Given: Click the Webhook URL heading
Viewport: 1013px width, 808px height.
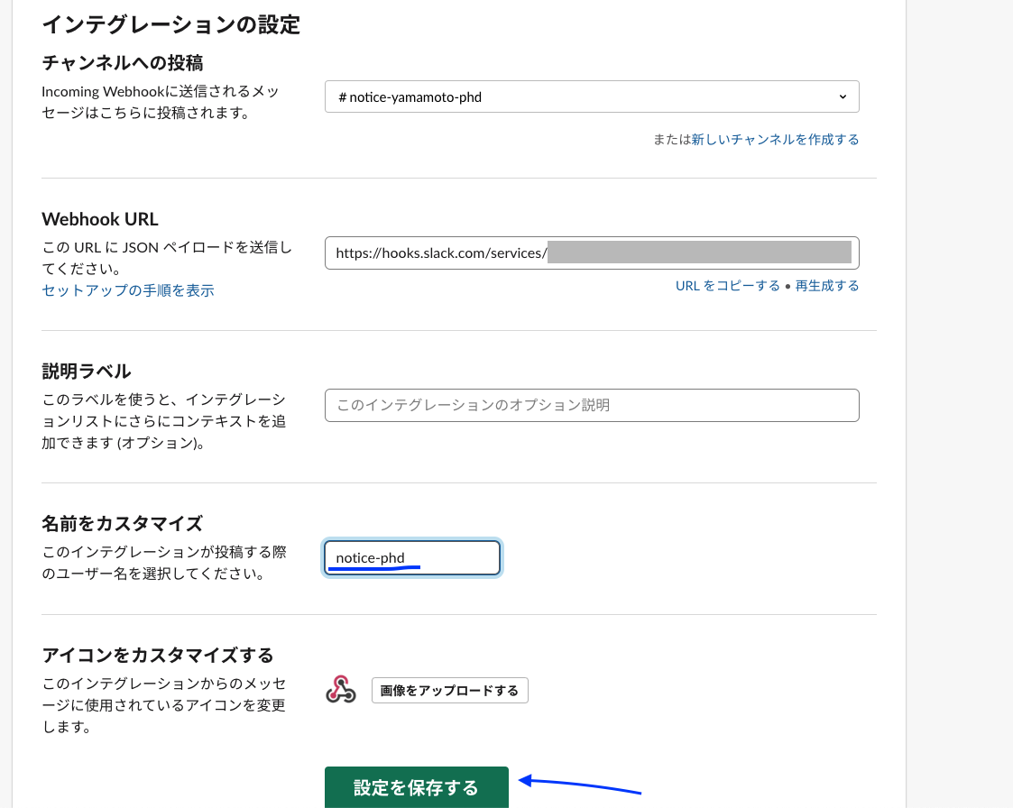Looking at the screenshot, I should pyautogui.click(x=100, y=219).
